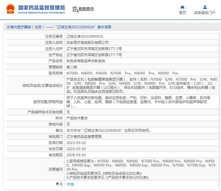Click the national emblem logo
This screenshot has height=191, width=221.
[x=11, y=9]
